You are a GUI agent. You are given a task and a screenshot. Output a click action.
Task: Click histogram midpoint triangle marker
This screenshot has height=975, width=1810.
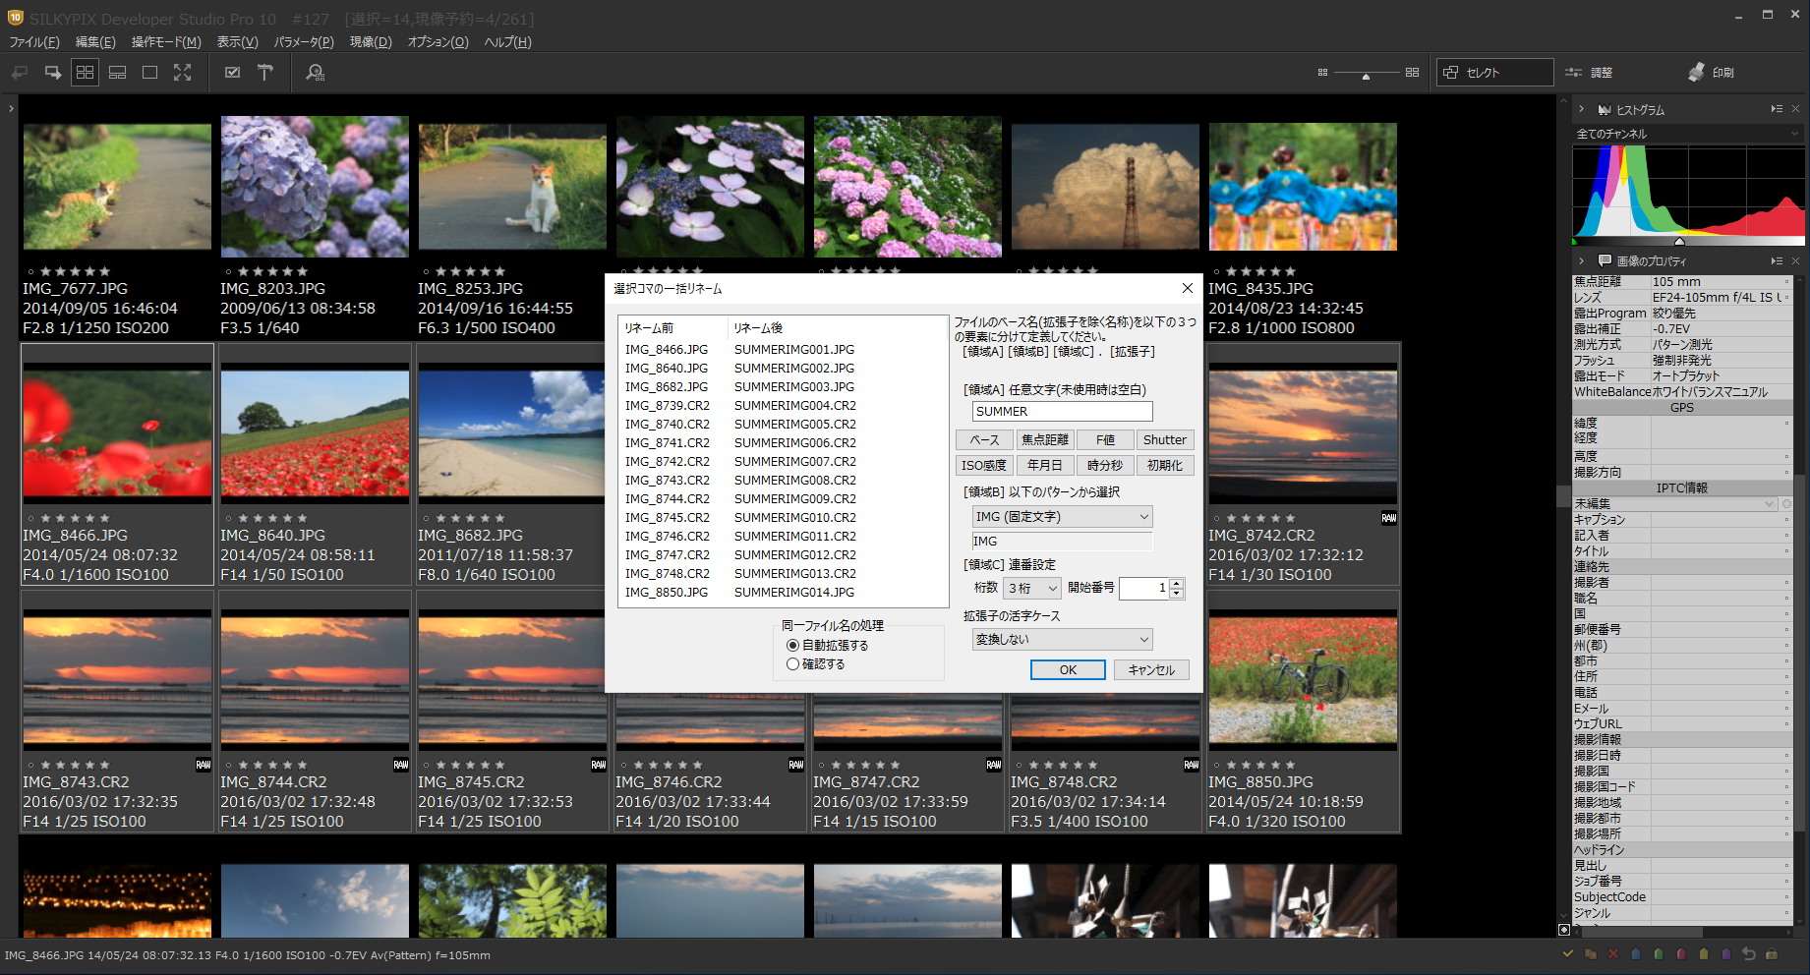click(x=1679, y=241)
